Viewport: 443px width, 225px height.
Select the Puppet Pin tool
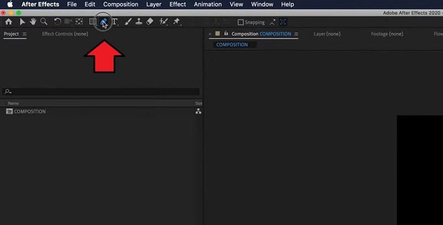coord(176,22)
